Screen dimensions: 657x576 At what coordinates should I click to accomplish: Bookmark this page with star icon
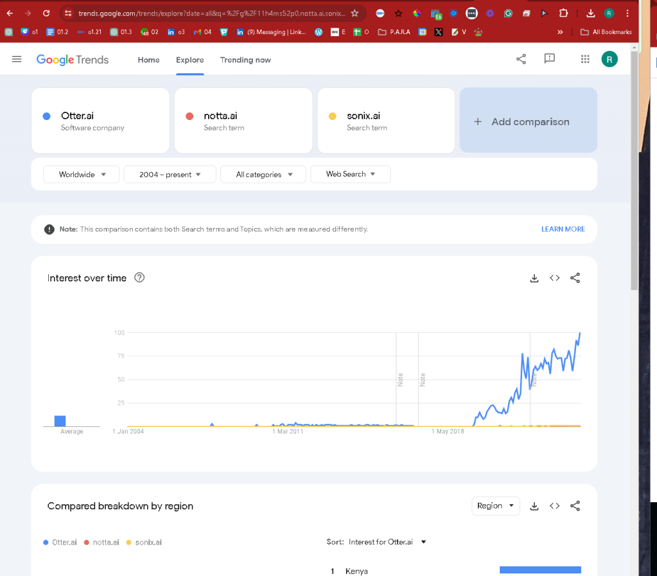click(355, 13)
